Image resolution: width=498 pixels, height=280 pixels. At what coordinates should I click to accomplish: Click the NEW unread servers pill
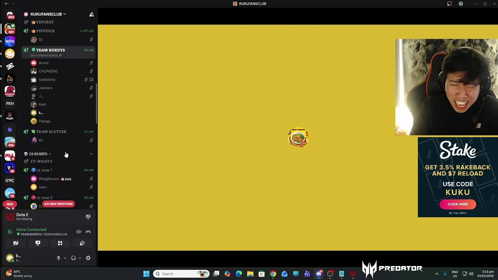point(10,204)
